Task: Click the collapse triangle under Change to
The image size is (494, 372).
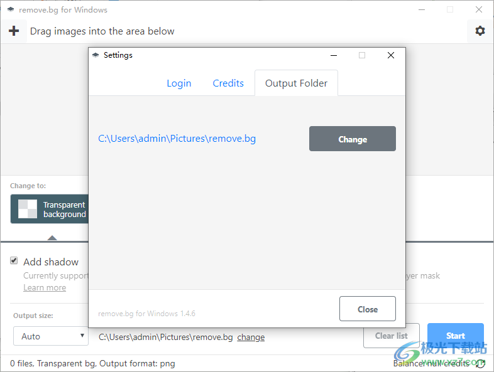Action: tap(52, 237)
